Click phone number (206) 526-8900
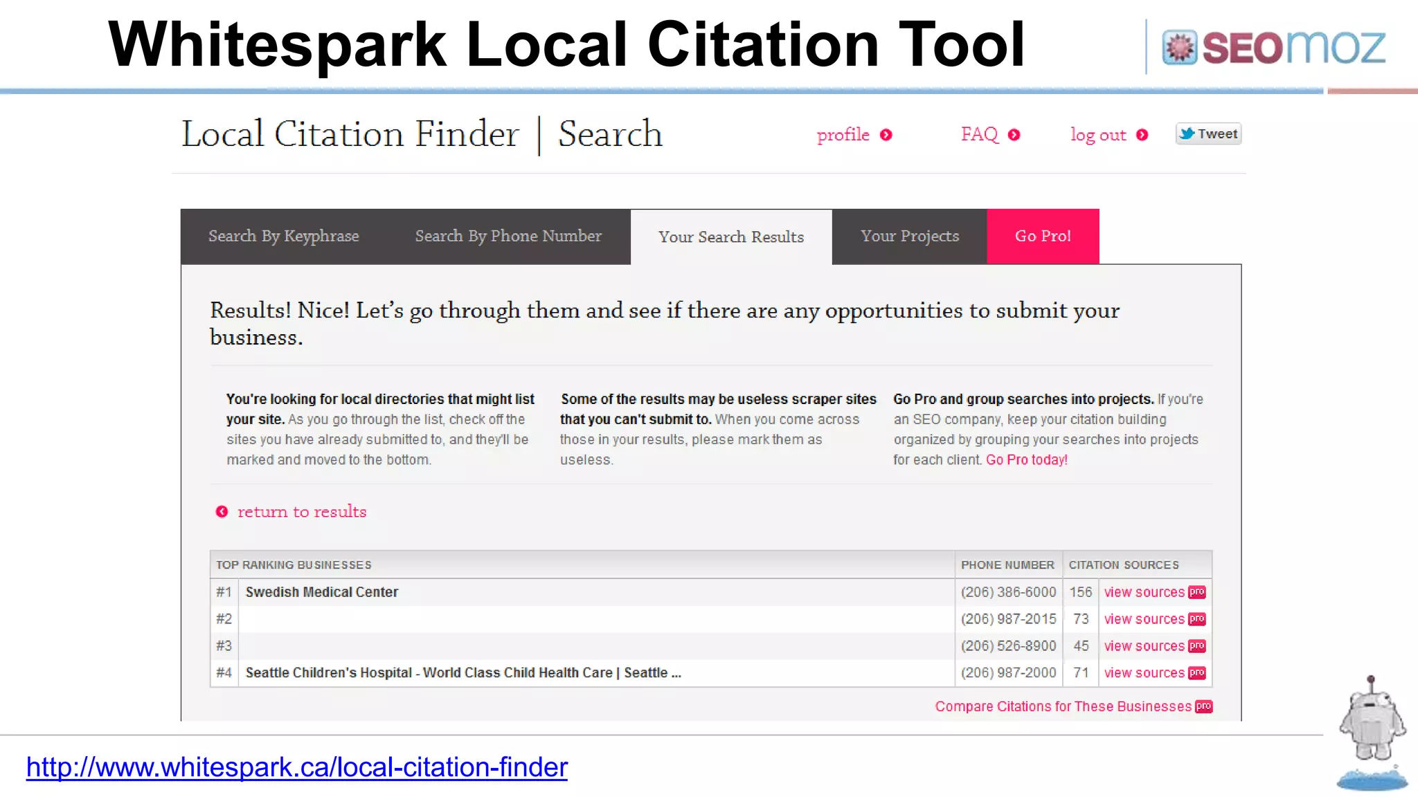Viewport: 1418px width, 797px height. pyautogui.click(x=1009, y=646)
